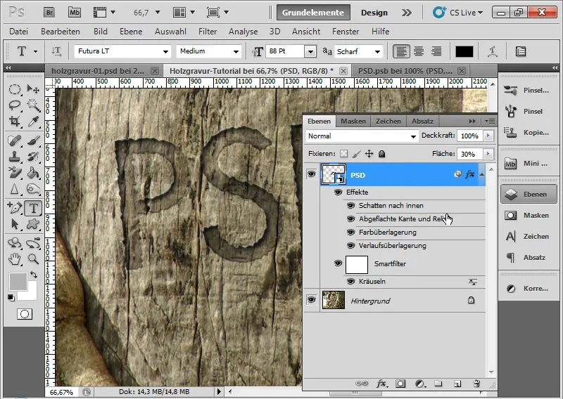
Task: Select the Design workspace
Action: pos(374,13)
